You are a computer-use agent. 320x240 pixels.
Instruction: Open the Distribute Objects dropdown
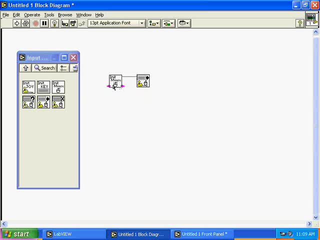[x=169, y=23]
